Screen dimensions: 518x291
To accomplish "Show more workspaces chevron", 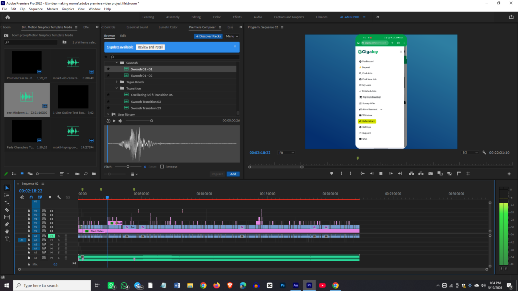I will click(378, 17).
